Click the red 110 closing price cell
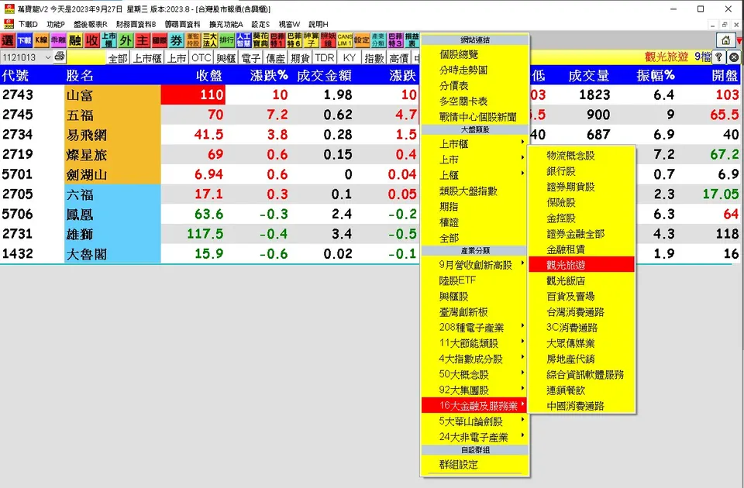 (193, 95)
